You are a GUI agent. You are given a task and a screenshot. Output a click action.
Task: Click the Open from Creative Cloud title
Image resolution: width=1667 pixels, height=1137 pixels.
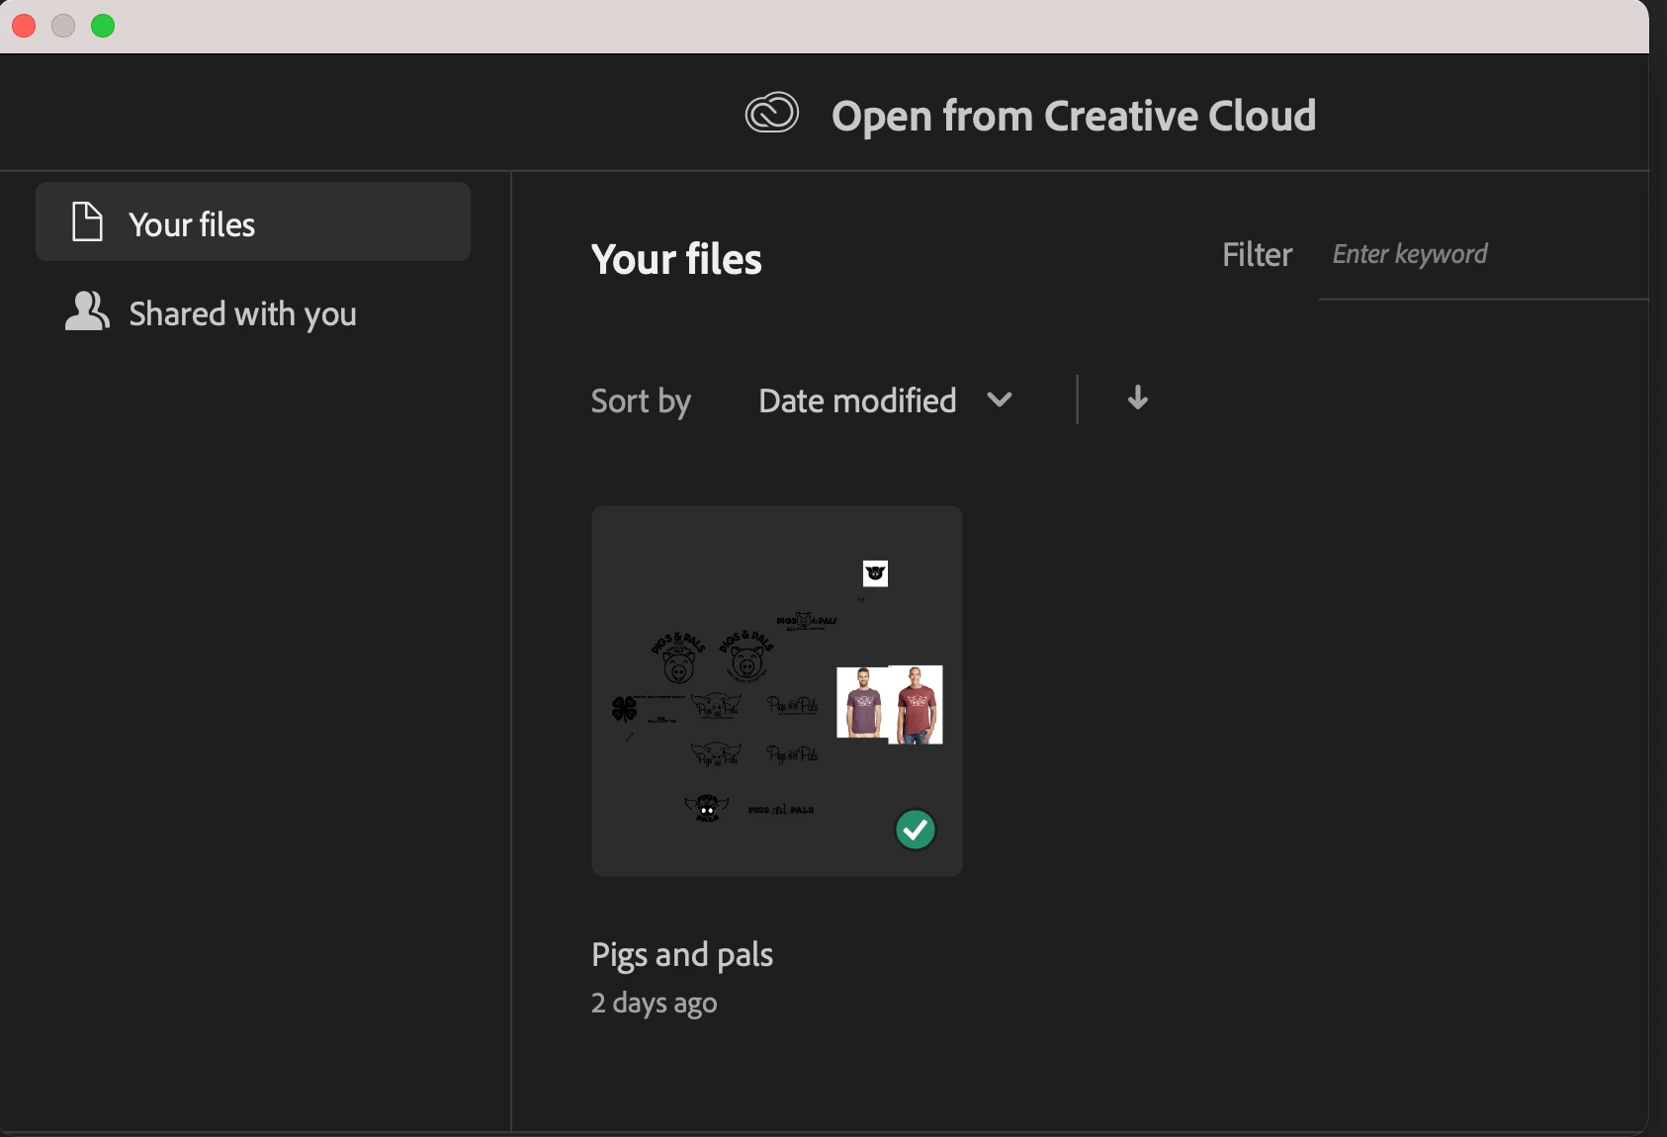(1074, 116)
